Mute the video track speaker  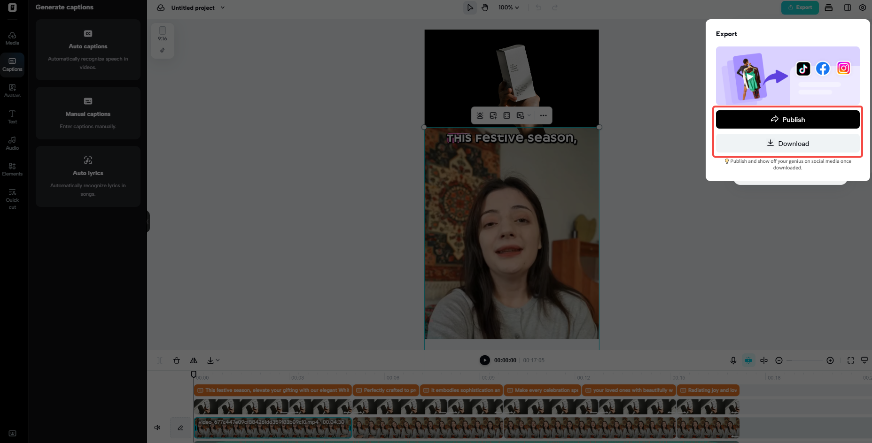pyautogui.click(x=157, y=428)
